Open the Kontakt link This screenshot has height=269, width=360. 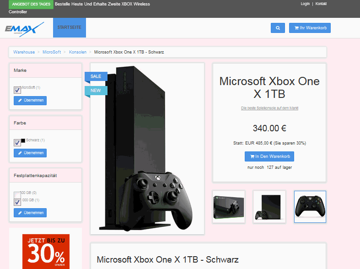[321, 4]
